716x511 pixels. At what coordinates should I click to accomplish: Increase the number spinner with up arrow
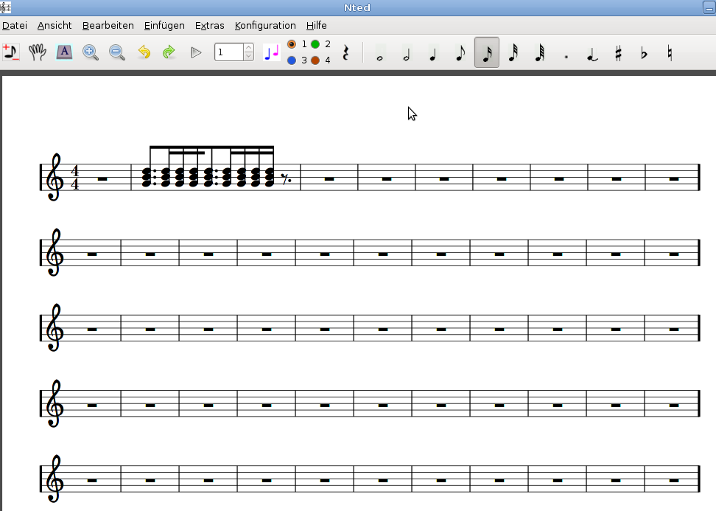(248, 48)
